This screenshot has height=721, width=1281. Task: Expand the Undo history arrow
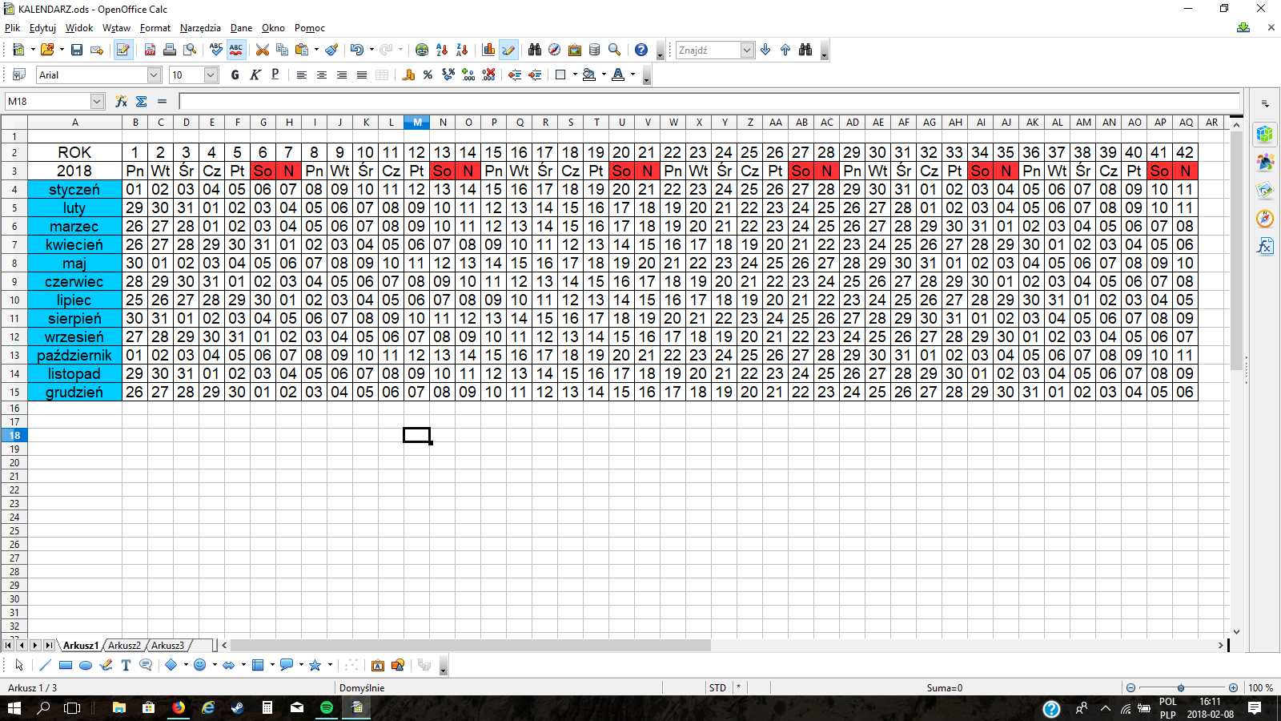pos(371,50)
